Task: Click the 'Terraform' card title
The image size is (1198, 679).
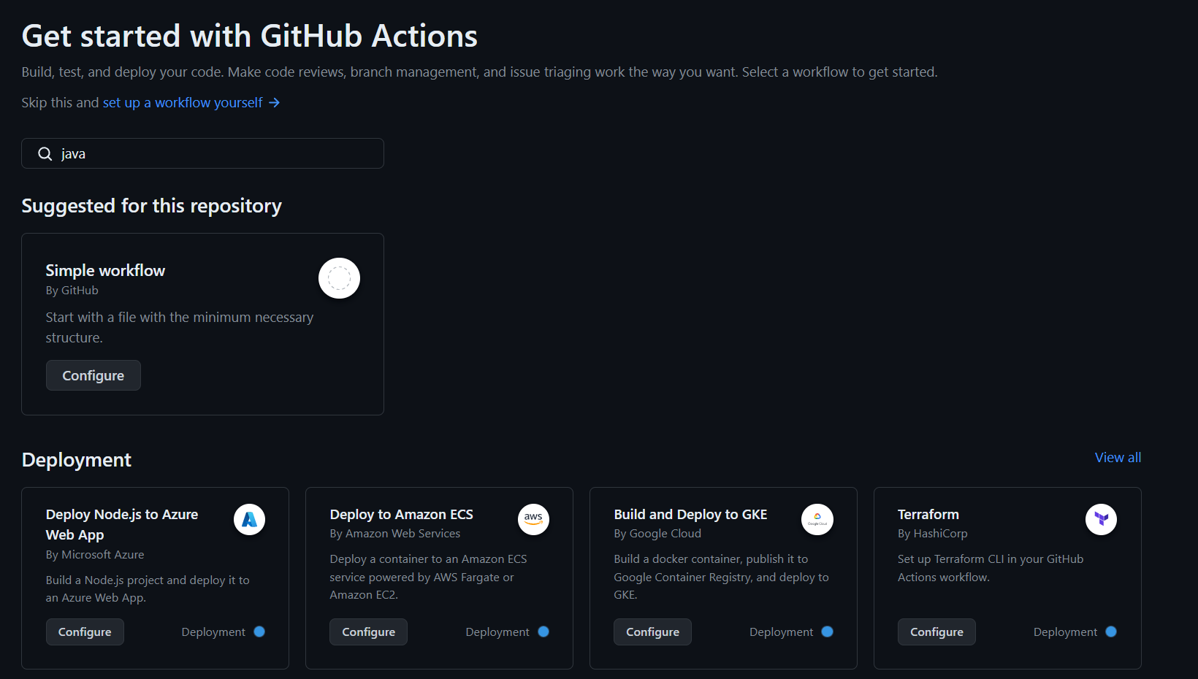Action: [x=928, y=515]
